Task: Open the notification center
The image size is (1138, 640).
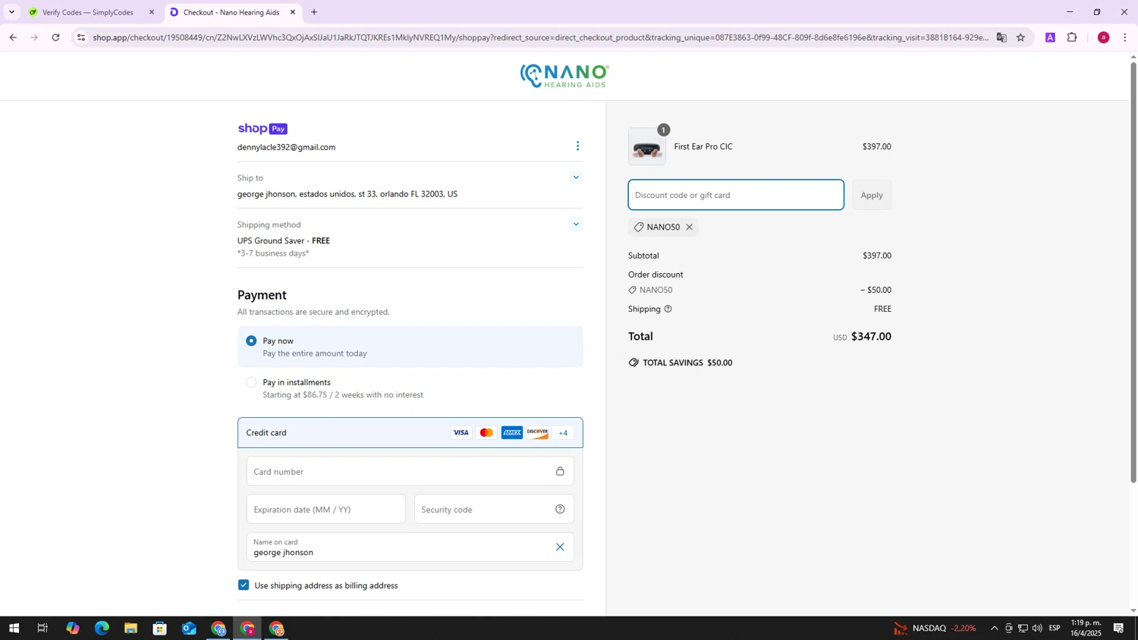Action: pos(1118,628)
